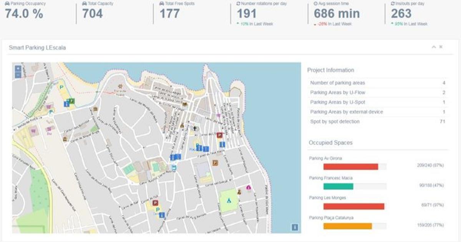The height and width of the screenshot is (242, 461).
Task: Click the red parking marker near Carrer de L'Església
Action: tap(220, 135)
